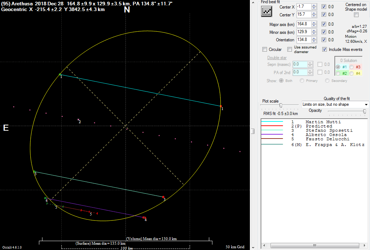
Task: Click the Plot scale slider handle
Action: click(x=281, y=105)
